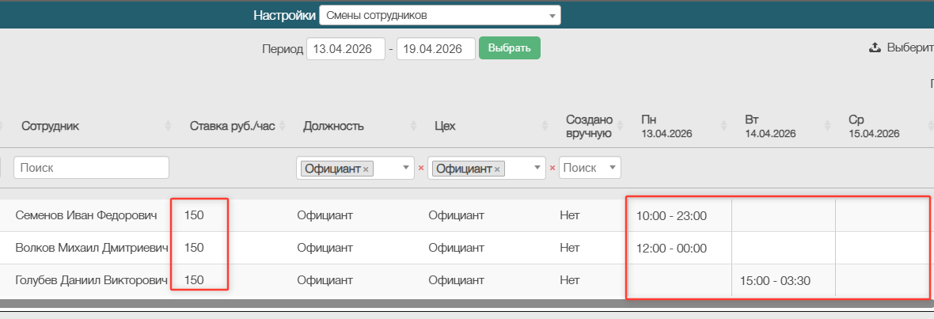Set the period end date 19.04.2026
The height and width of the screenshot is (319, 934).
coord(436,49)
